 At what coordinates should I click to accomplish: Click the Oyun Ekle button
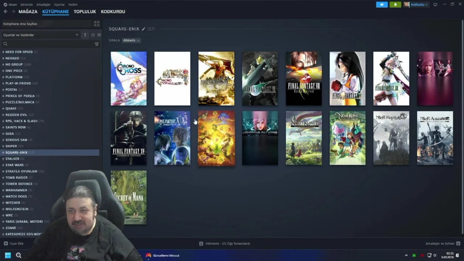click(13, 244)
